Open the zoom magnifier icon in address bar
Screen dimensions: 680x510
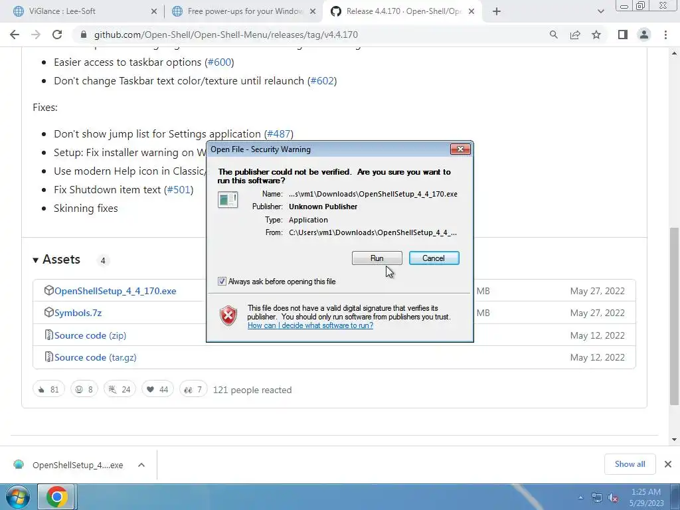[553, 35]
